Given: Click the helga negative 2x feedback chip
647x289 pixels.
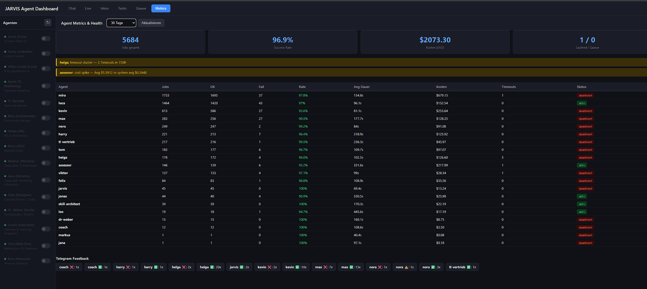Looking at the screenshot, I should [182, 267].
